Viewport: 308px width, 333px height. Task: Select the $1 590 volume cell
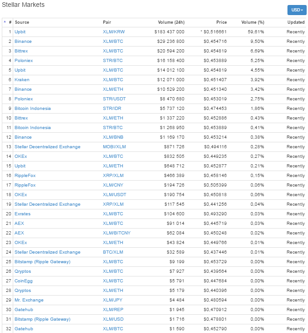(x=177, y=328)
